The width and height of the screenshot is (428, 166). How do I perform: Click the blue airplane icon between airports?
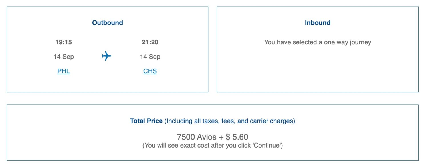[x=106, y=56]
